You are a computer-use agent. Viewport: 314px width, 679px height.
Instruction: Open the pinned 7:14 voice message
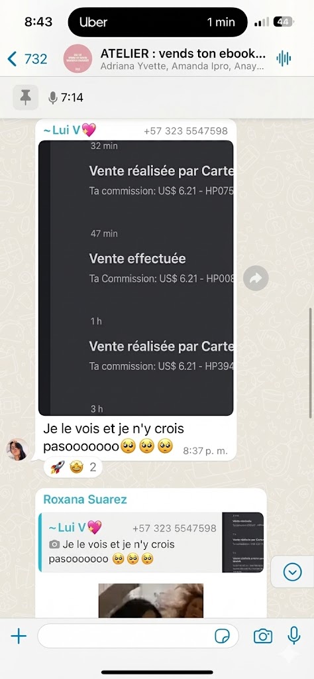point(66,98)
